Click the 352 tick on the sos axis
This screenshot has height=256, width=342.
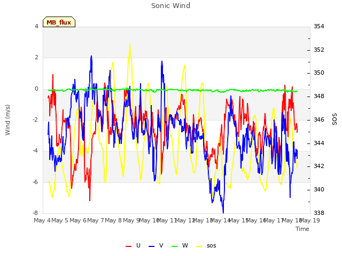click(x=319, y=50)
